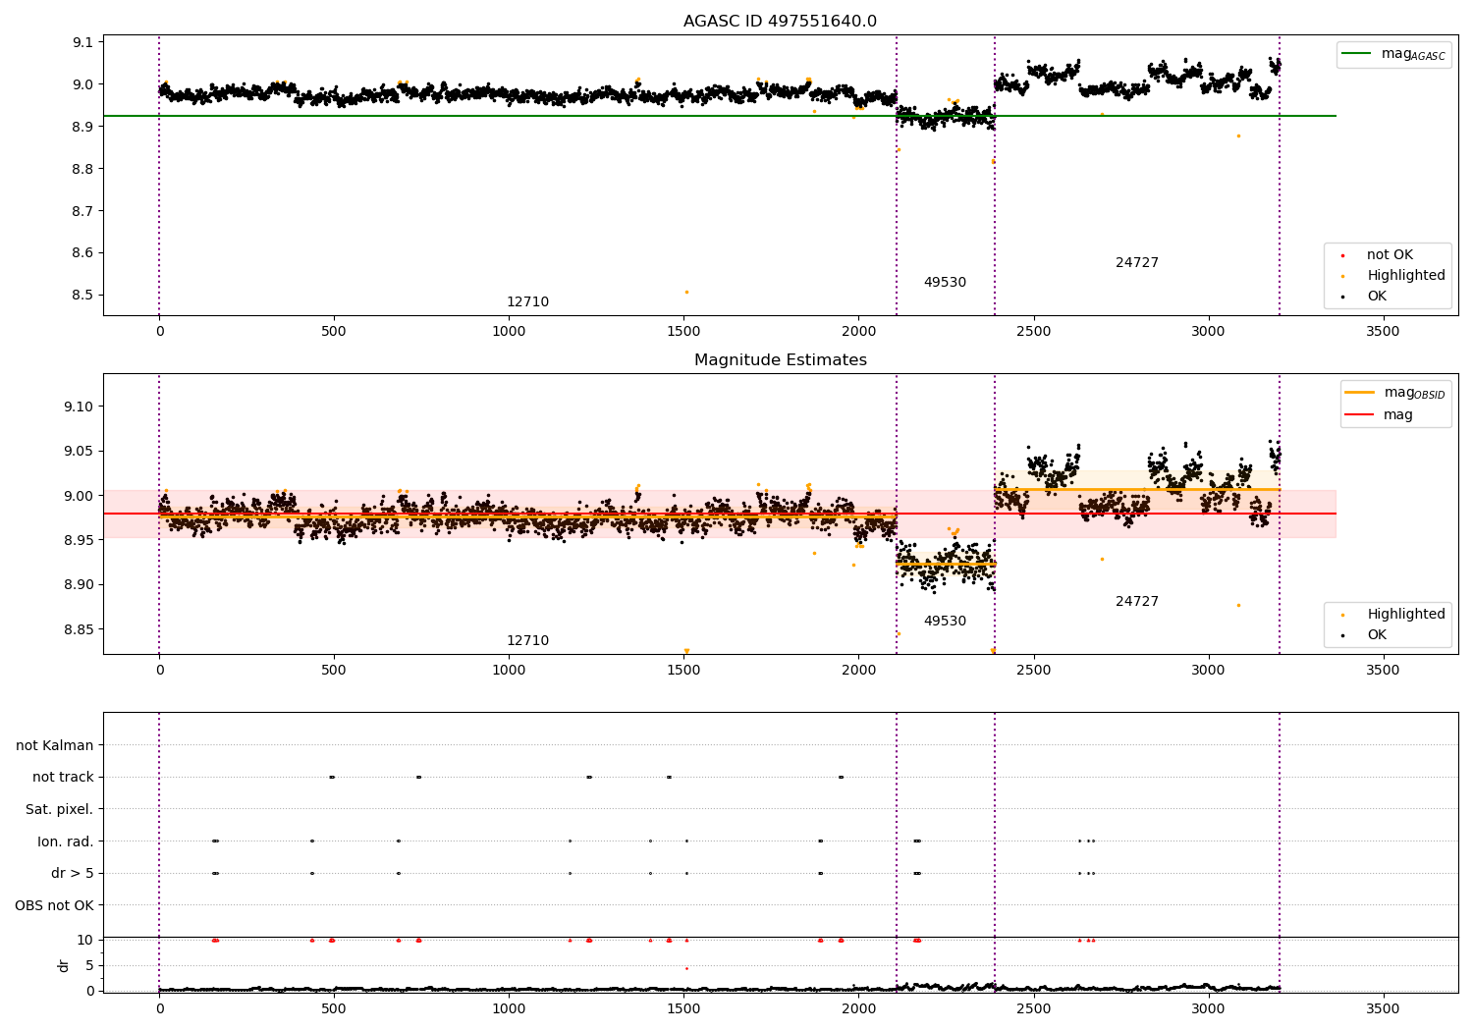The height and width of the screenshot is (1031, 1473).
Task: Click the 8.5 y-tick in top plot
Action: 82,296
